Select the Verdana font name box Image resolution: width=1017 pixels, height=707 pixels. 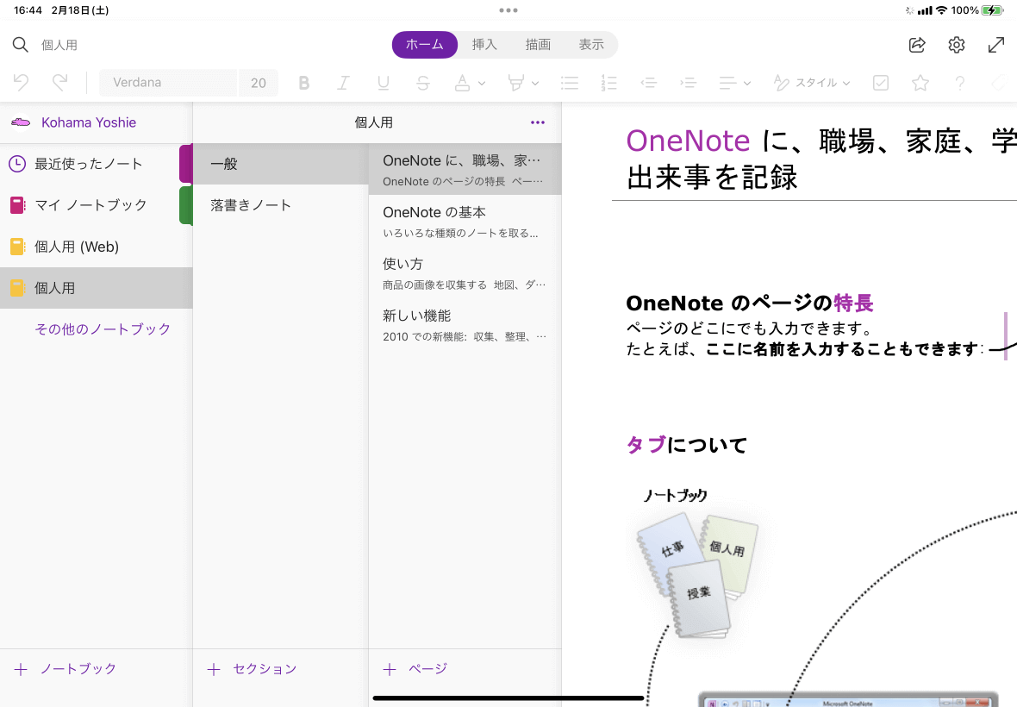coord(168,83)
